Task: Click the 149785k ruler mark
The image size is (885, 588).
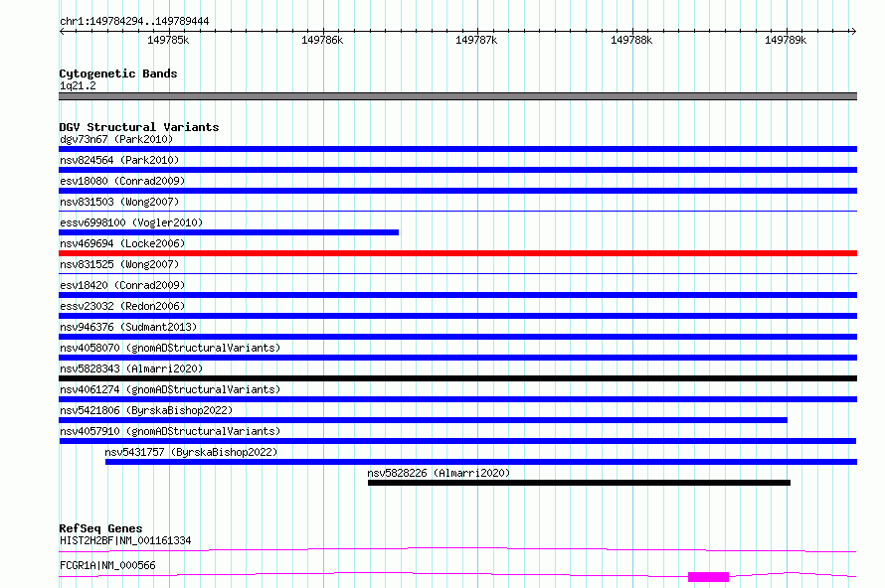Action: tap(168, 40)
